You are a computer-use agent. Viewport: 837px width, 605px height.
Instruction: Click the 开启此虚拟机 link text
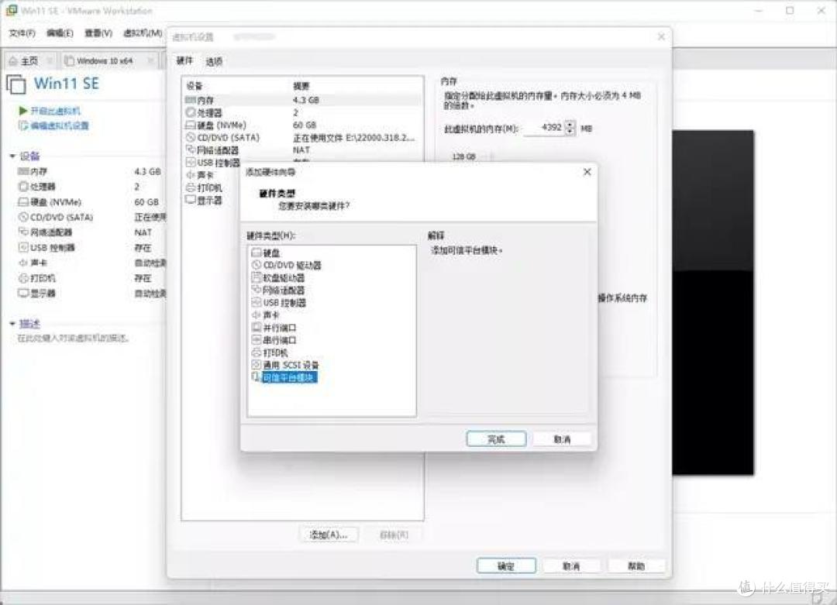pyautogui.click(x=55, y=111)
